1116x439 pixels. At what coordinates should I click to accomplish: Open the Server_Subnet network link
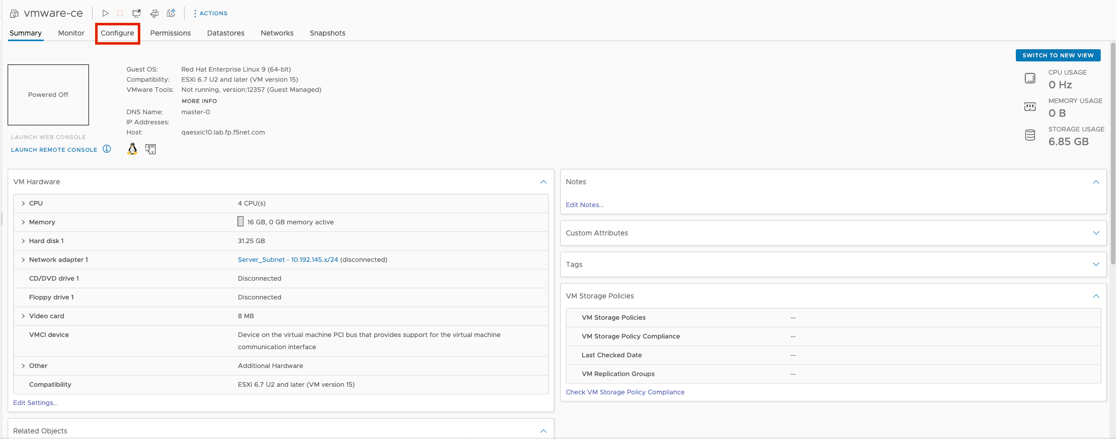coord(288,260)
